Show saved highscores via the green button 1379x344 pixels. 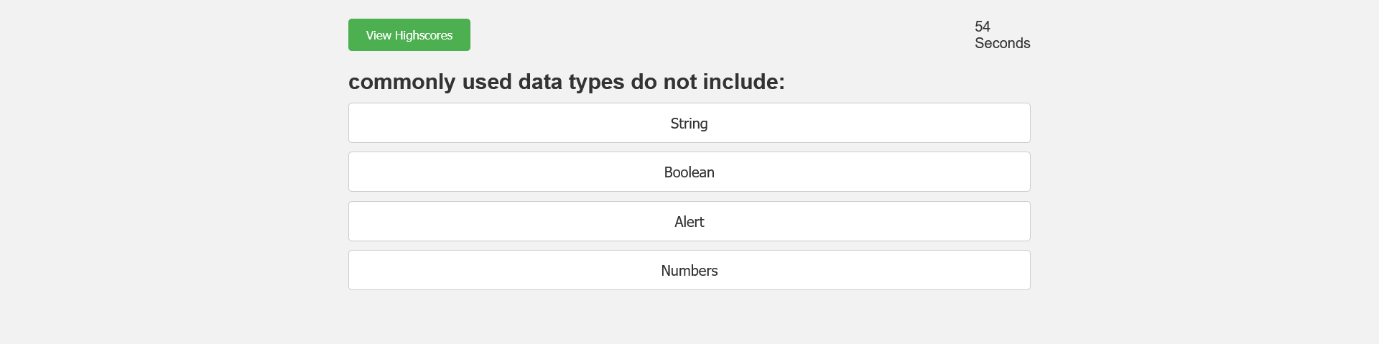coord(409,35)
